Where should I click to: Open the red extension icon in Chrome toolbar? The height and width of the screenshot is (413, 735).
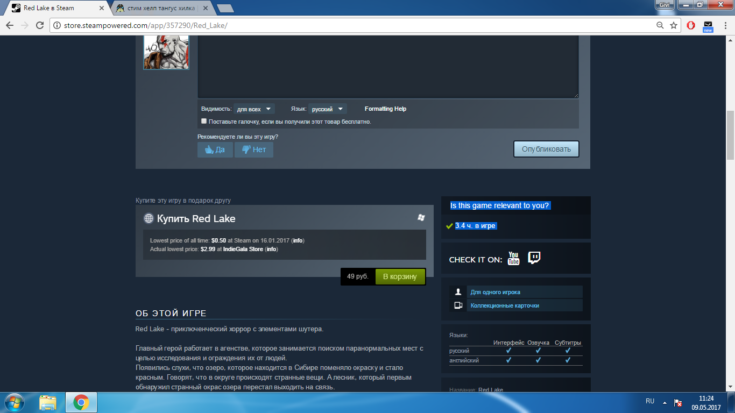(692, 25)
